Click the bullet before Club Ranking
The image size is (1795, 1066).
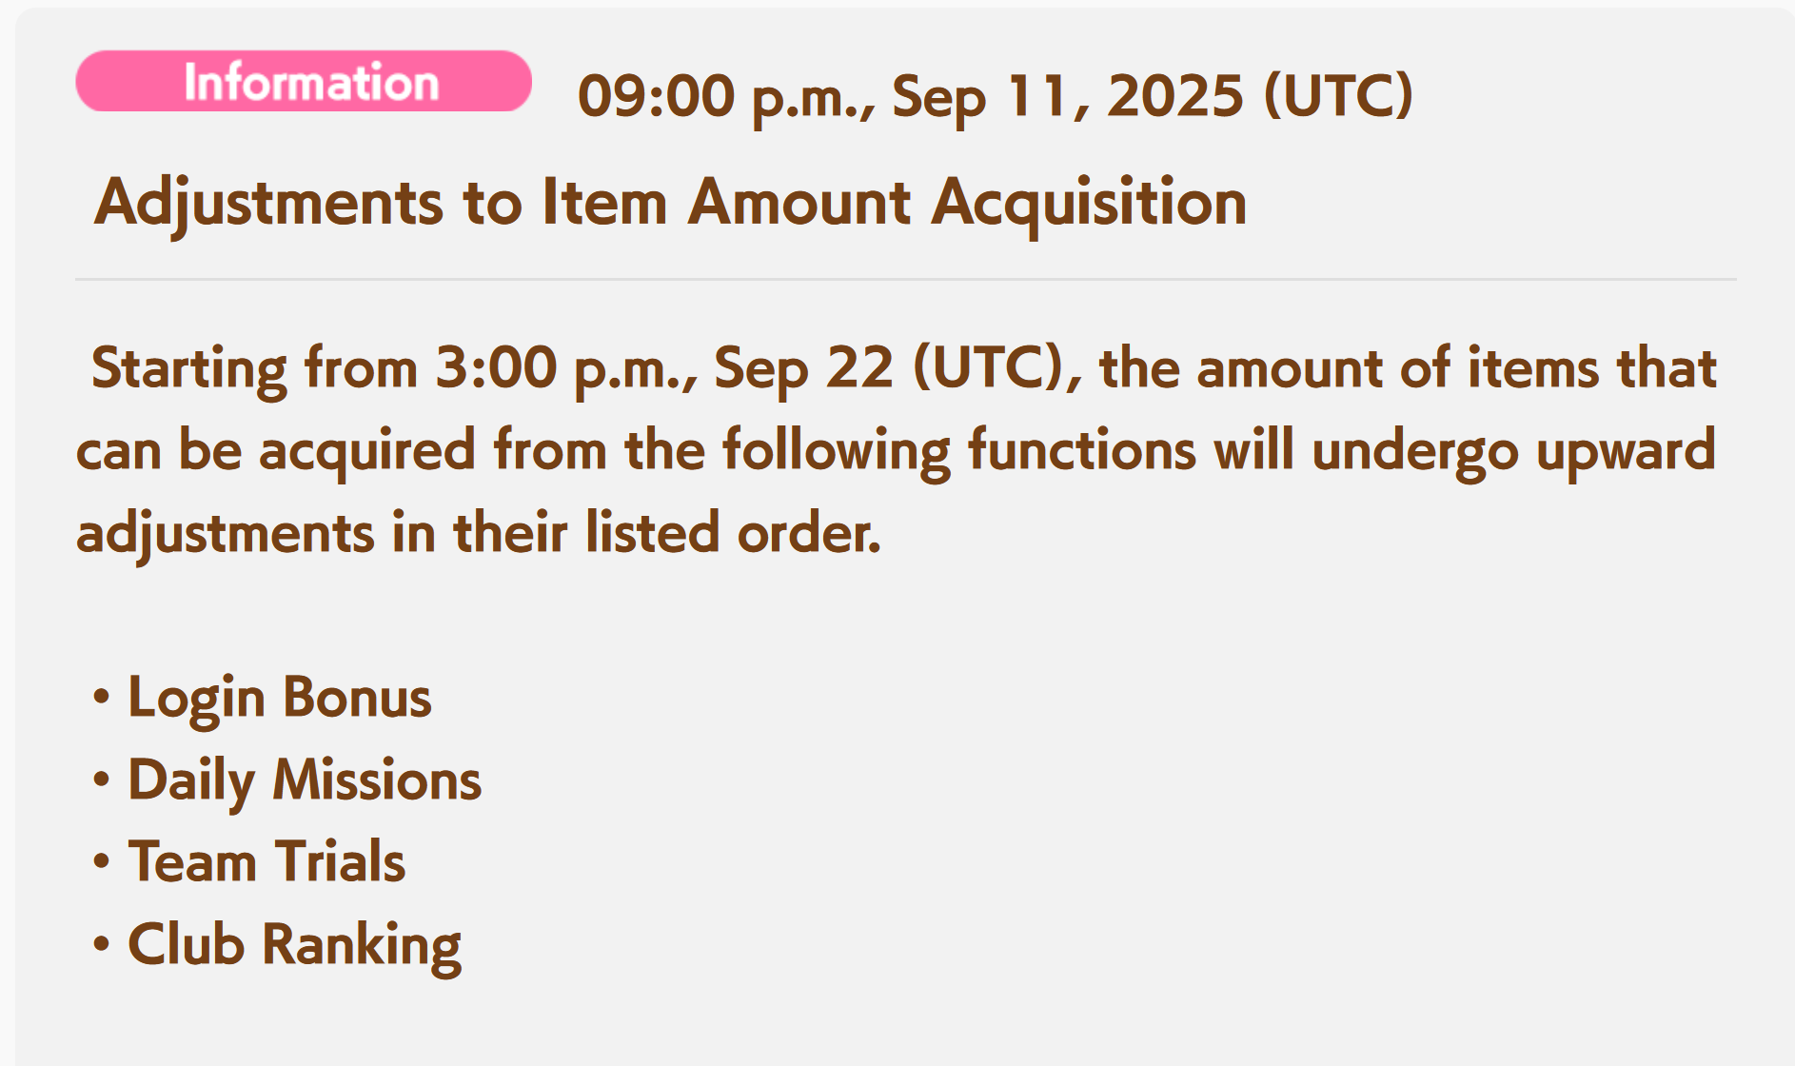coord(102,946)
